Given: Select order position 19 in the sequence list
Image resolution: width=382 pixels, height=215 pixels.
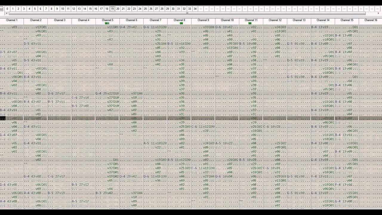Looking at the screenshot, I should pos(112,9).
